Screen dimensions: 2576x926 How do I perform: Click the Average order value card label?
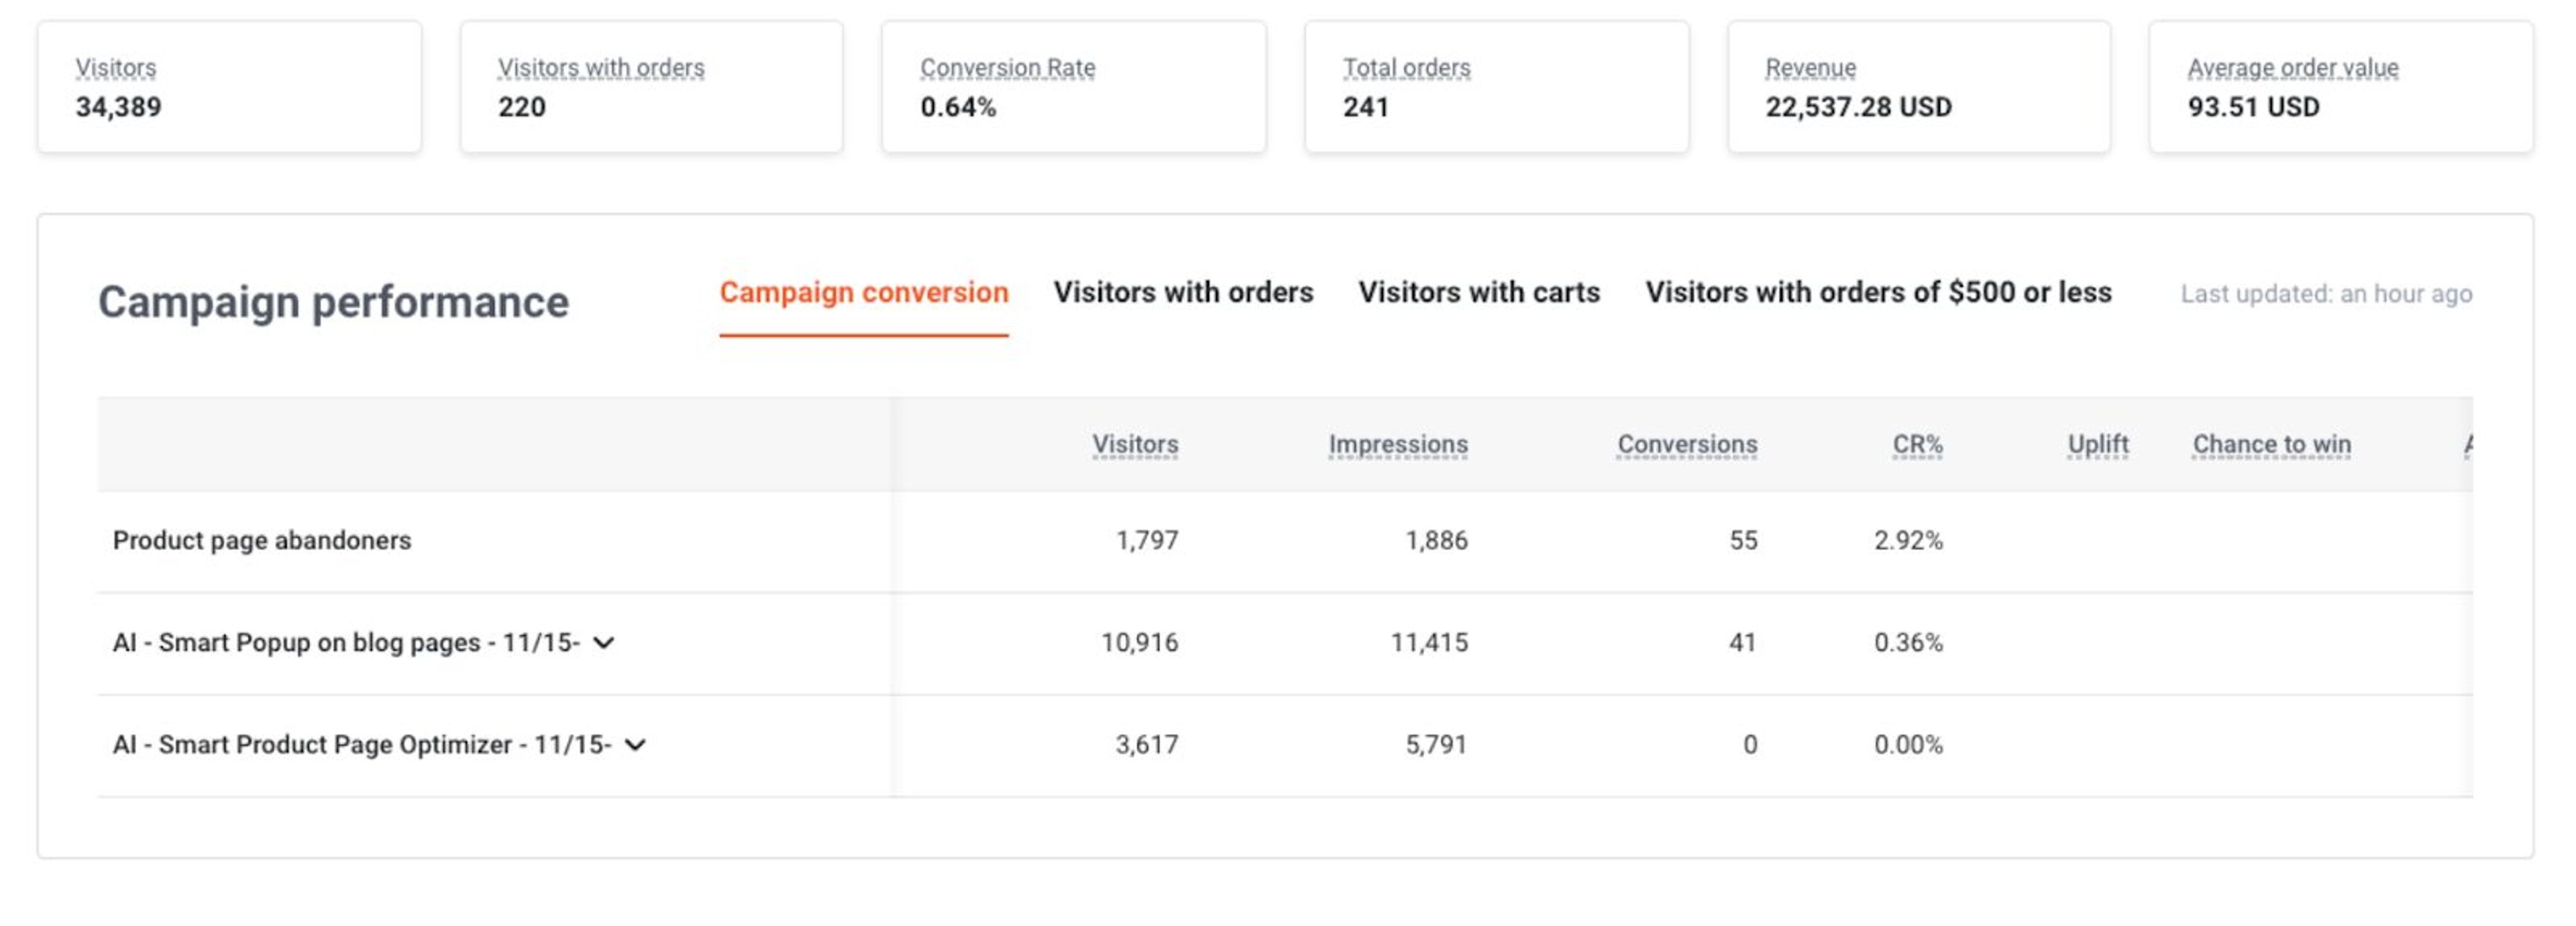pos(2293,68)
